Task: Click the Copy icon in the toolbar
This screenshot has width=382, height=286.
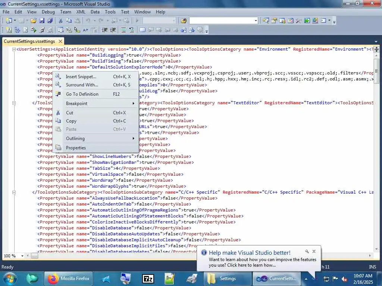Action: click(69, 21)
